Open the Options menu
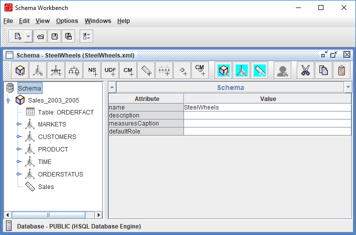 67,21
